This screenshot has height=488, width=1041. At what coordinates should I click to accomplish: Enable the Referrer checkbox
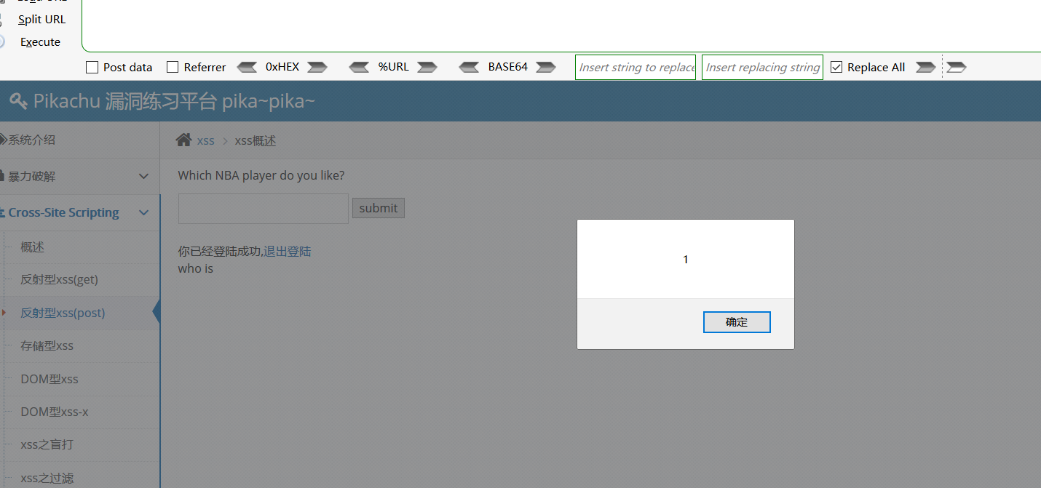tap(173, 68)
